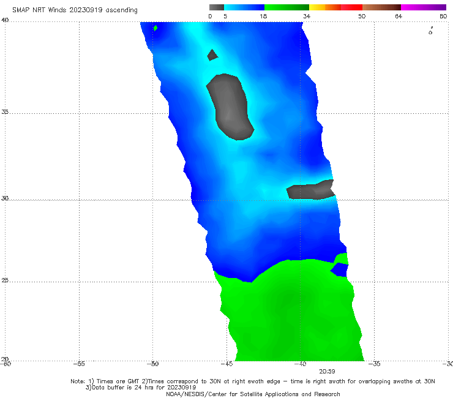
Task: Click the latitude axis label "30"
Action: (5, 198)
